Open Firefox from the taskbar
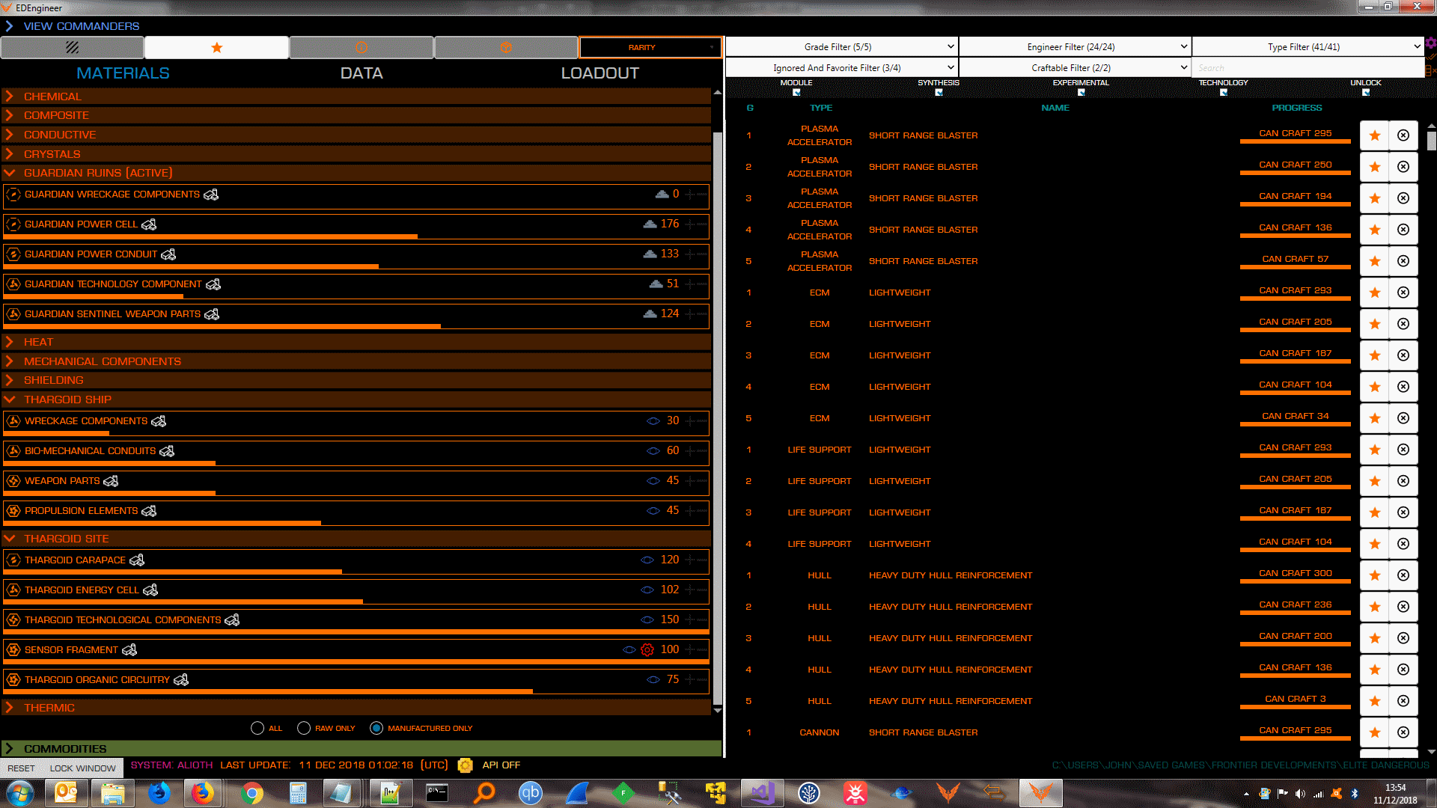 pyautogui.click(x=202, y=792)
